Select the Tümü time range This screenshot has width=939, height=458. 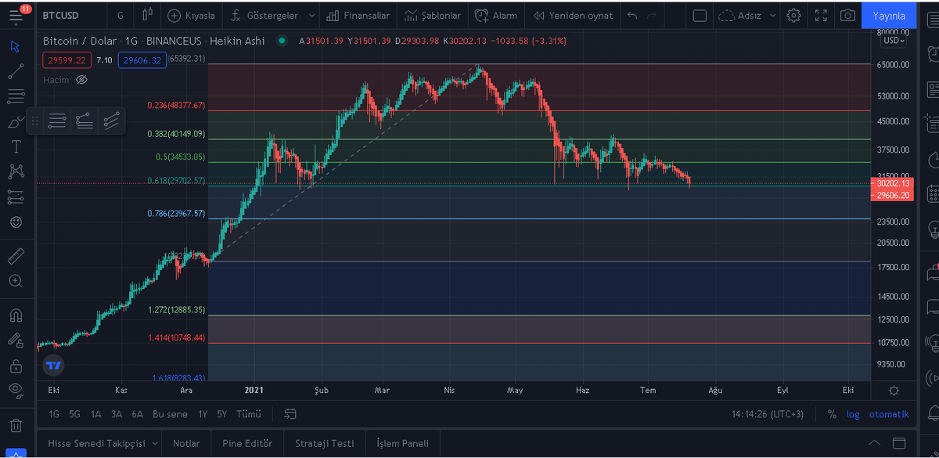tap(248, 413)
